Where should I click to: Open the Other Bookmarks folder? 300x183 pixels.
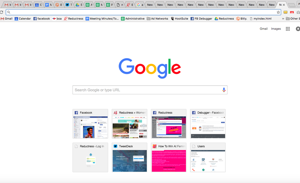(293, 19)
